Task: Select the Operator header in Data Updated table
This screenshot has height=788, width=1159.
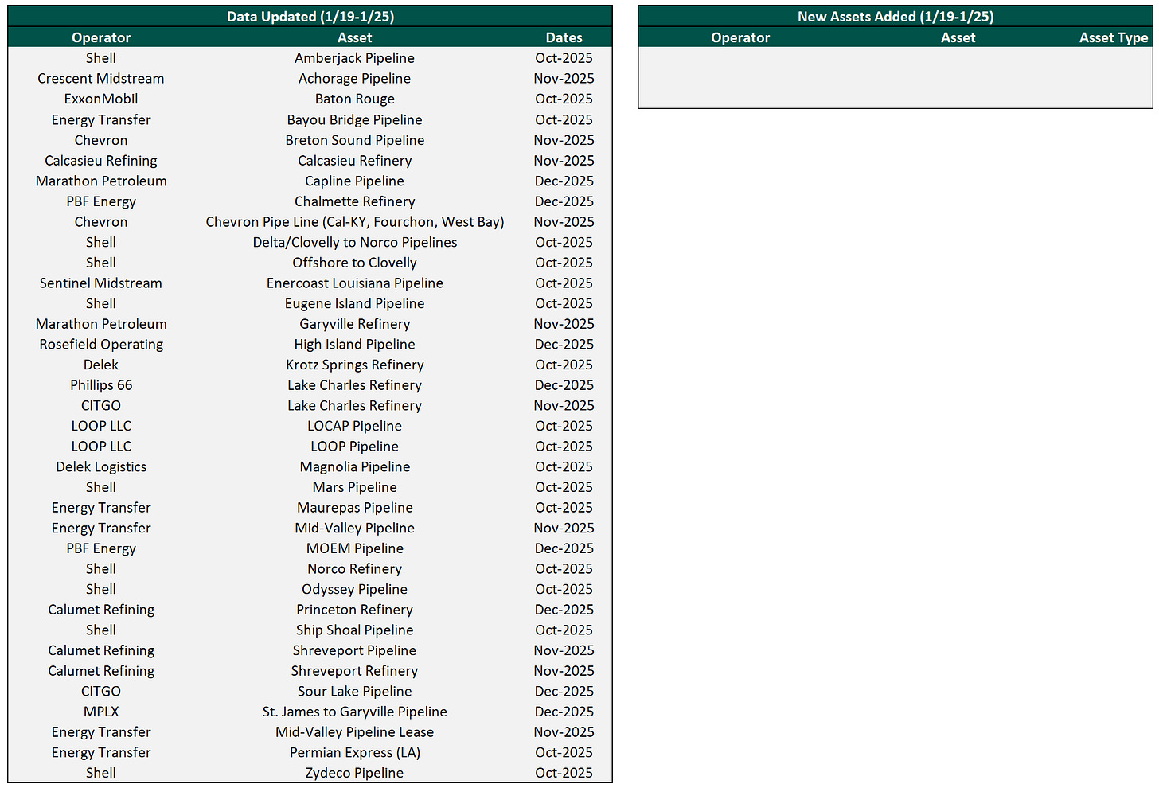Action: [101, 37]
